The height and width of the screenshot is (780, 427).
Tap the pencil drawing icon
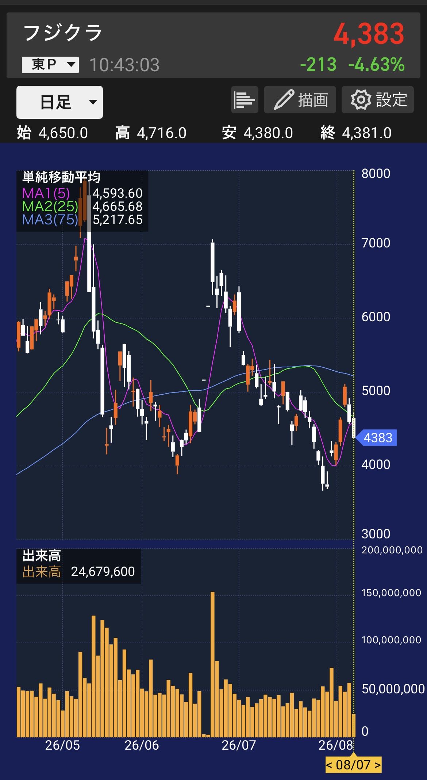[284, 100]
